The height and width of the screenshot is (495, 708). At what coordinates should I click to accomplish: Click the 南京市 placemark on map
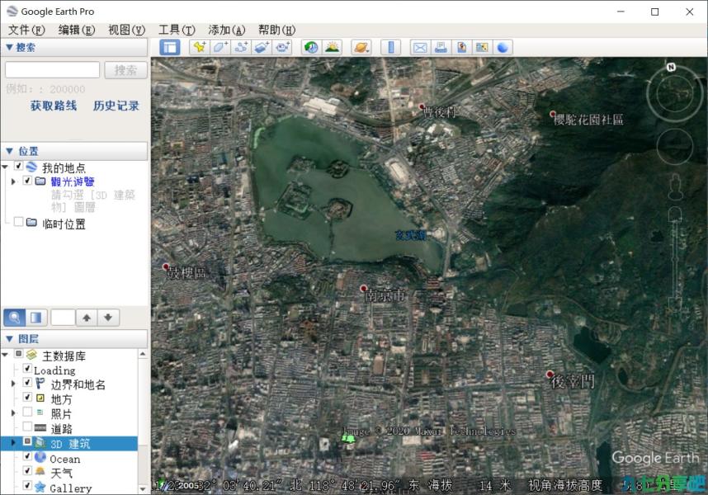(363, 288)
